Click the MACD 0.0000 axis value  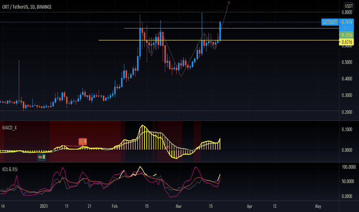point(347,150)
